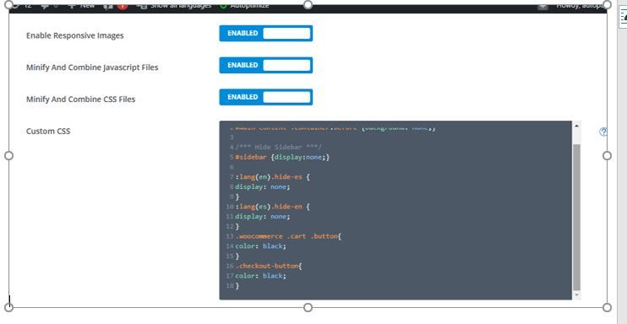Viewport: 627px width, 324px height.
Task: Click the closing brace on line 18
Action: tap(237, 286)
